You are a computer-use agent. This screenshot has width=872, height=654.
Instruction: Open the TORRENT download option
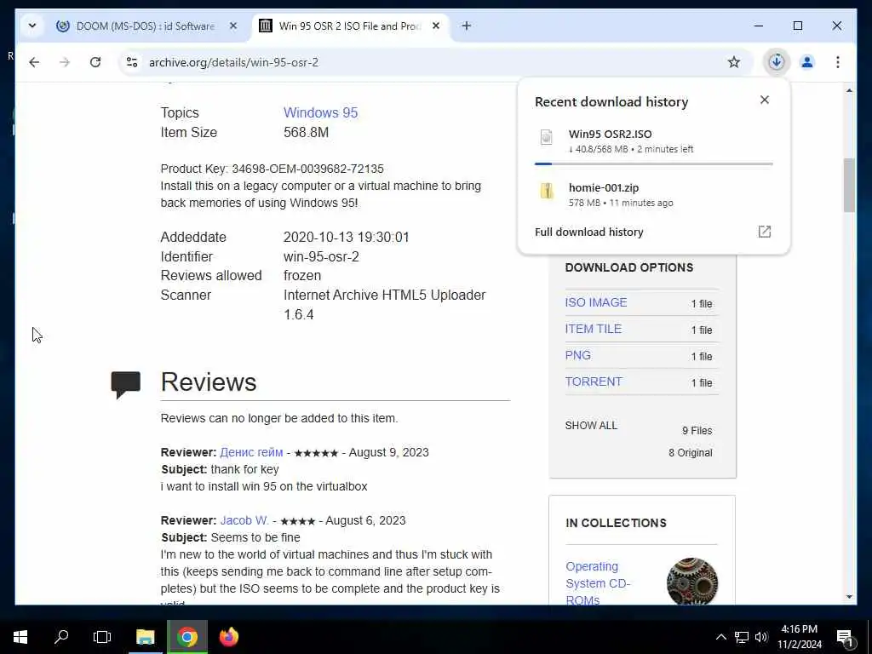[594, 381]
